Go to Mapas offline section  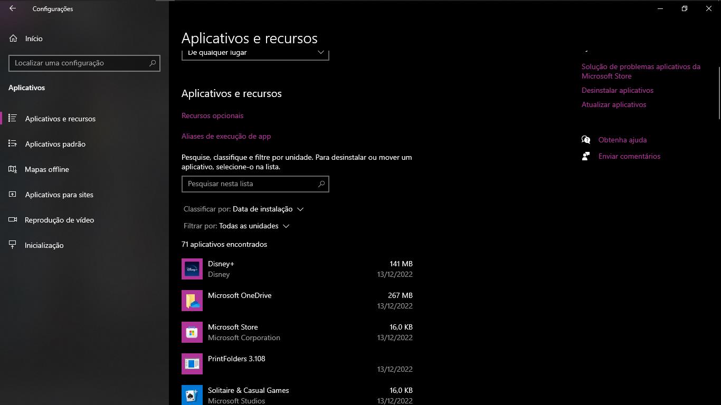pos(46,169)
